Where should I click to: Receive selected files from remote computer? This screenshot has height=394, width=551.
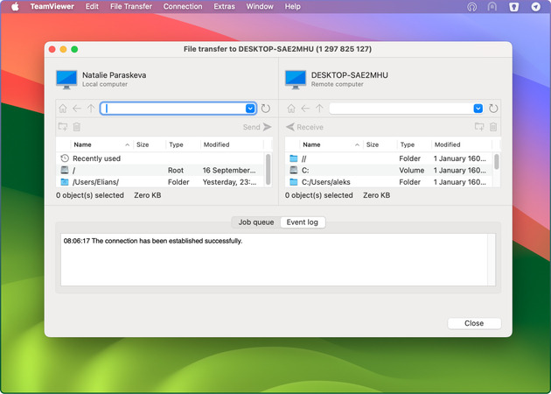304,127
